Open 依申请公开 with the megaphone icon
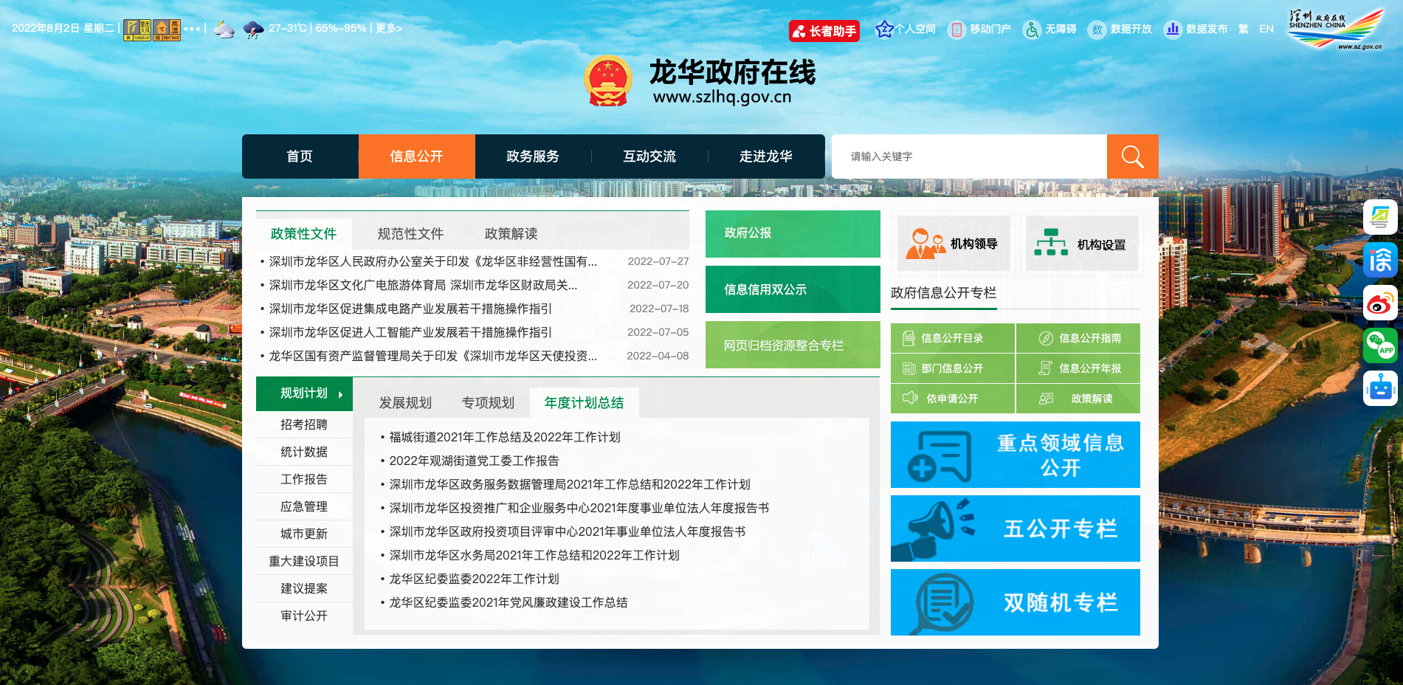 click(x=952, y=399)
